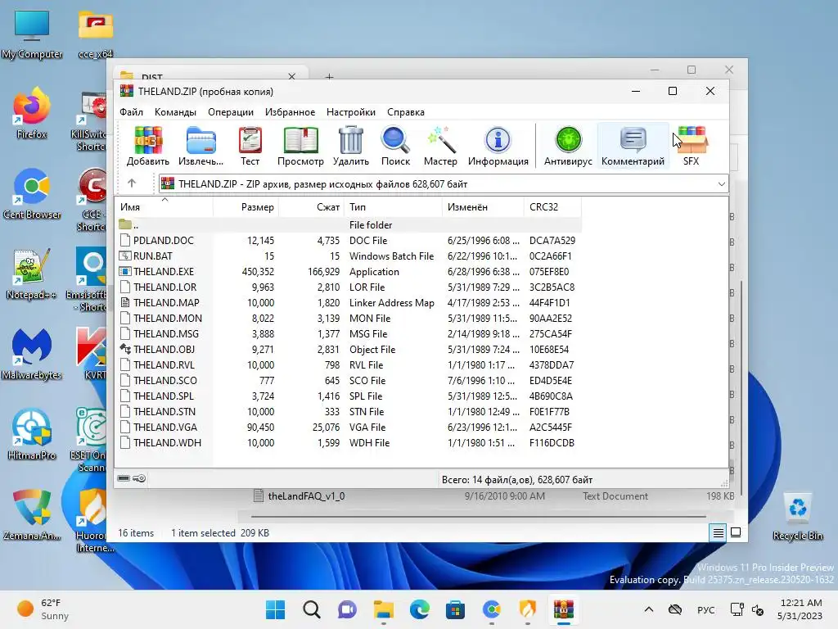Sort by CRC32 column header
The height and width of the screenshot is (629, 838).
(x=552, y=207)
